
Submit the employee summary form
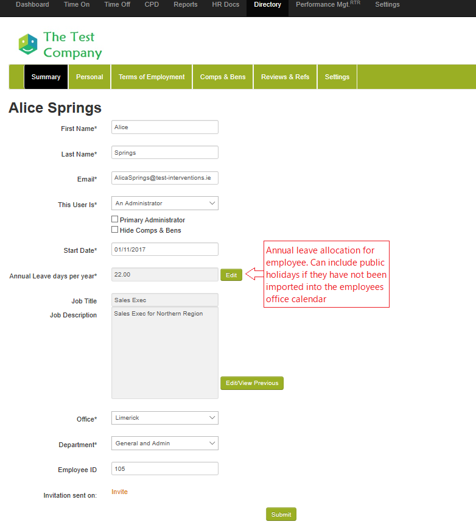[x=281, y=515]
